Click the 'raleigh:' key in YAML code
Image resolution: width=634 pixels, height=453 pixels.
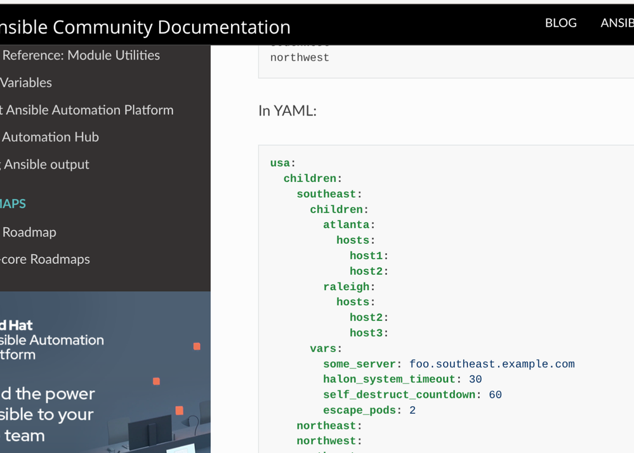click(349, 287)
